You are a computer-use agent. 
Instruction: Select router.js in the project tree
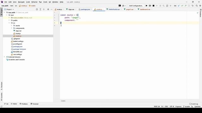(18, 36)
